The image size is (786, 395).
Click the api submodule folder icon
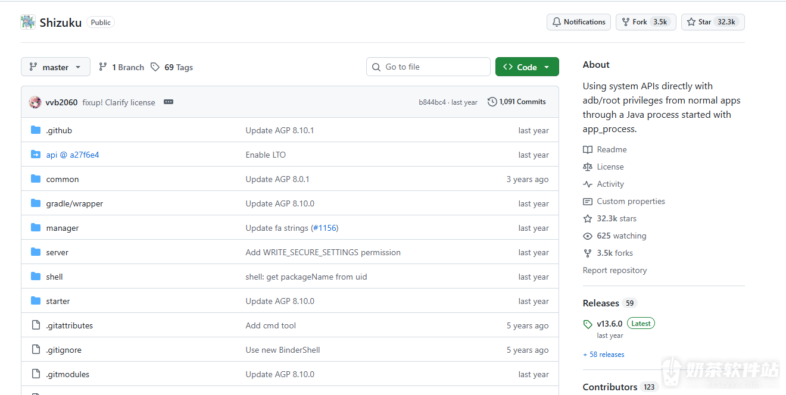pyautogui.click(x=36, y=155)
